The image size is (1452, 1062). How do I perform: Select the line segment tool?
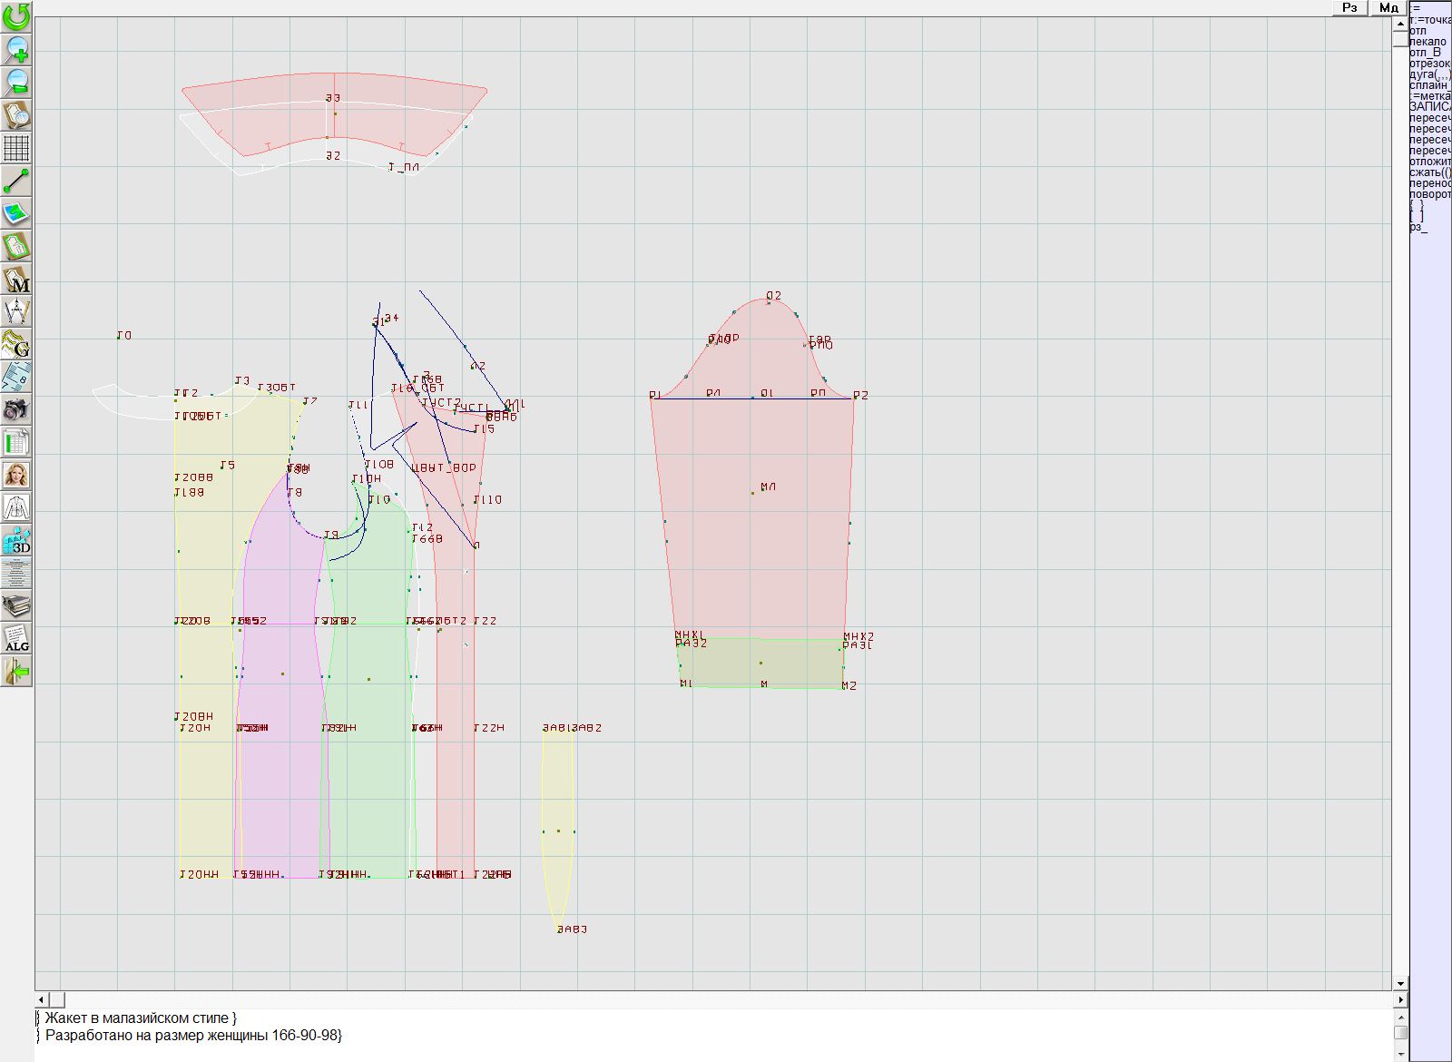click(x=16, y=181)
